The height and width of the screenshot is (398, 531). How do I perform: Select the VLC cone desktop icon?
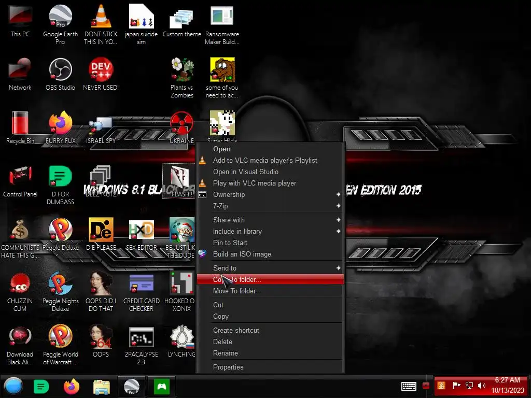coord(101,24)
